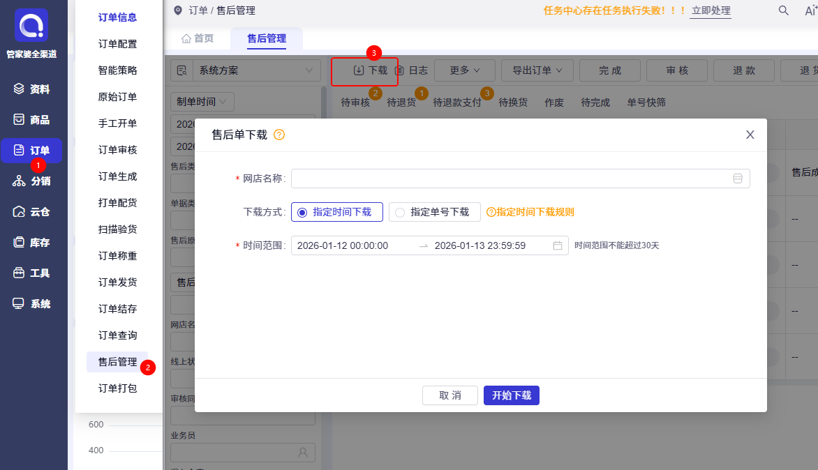Image resolution: width=818 pixels, height=470 pixels.
Task: Click the 立即处理 link
Action: (711, 10)
